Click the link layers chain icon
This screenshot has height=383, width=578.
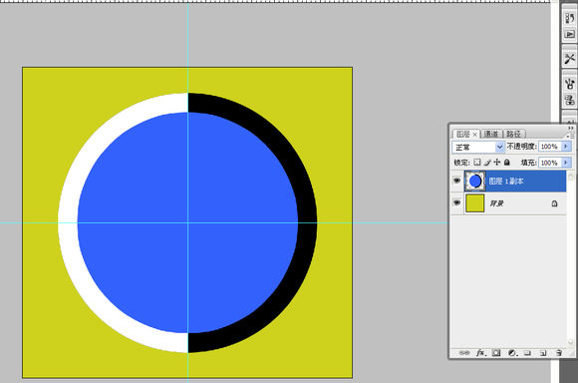(464, 353)
